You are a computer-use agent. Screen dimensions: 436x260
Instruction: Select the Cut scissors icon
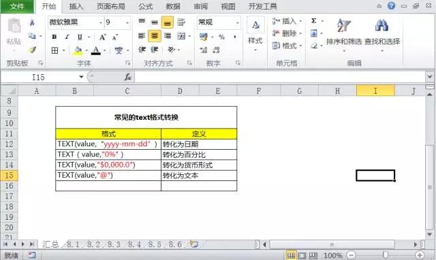click(x=32, y=22)
